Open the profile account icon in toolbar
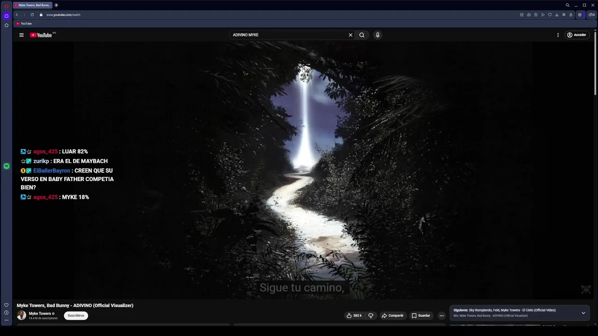 [x=571, y=14]
